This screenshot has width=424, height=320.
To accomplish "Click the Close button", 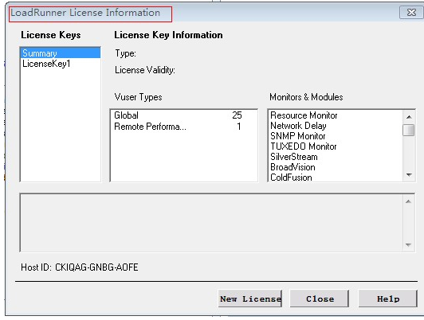I will click(x=320, y=299).
